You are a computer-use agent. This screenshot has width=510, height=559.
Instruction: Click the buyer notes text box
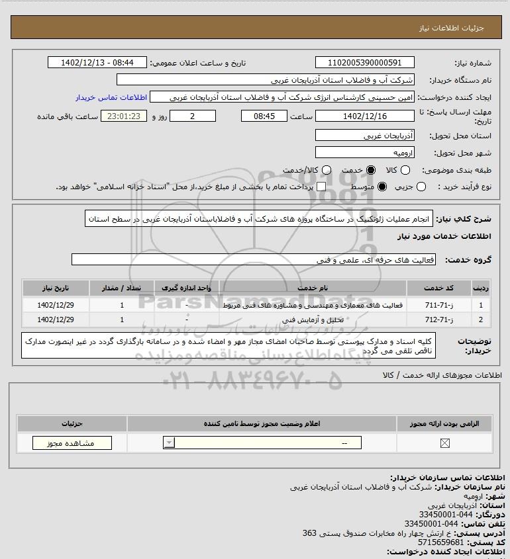coord(229,346)
